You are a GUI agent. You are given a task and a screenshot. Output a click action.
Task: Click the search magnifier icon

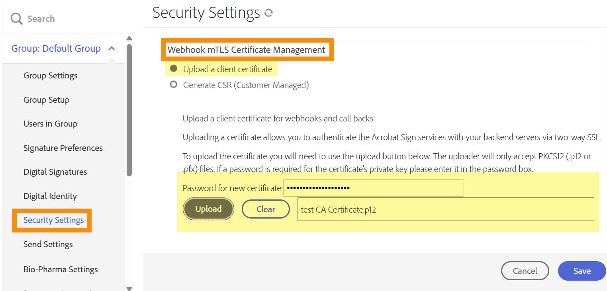[x=16, y=18]
